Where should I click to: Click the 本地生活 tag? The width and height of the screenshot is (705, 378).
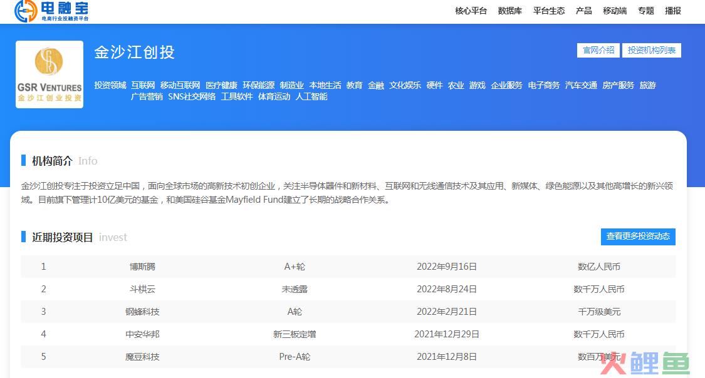[325, 85]
